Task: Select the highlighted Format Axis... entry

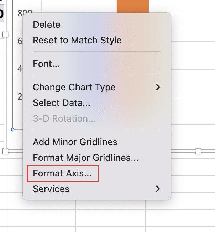Action: pyautogui.click(x=63, y=173)
